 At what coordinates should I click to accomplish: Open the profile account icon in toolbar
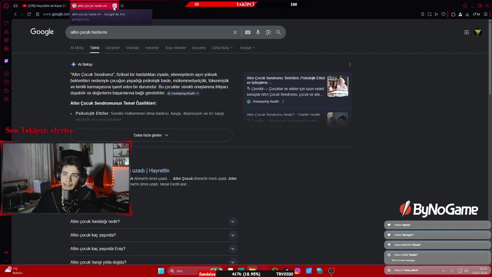point(460,14)
